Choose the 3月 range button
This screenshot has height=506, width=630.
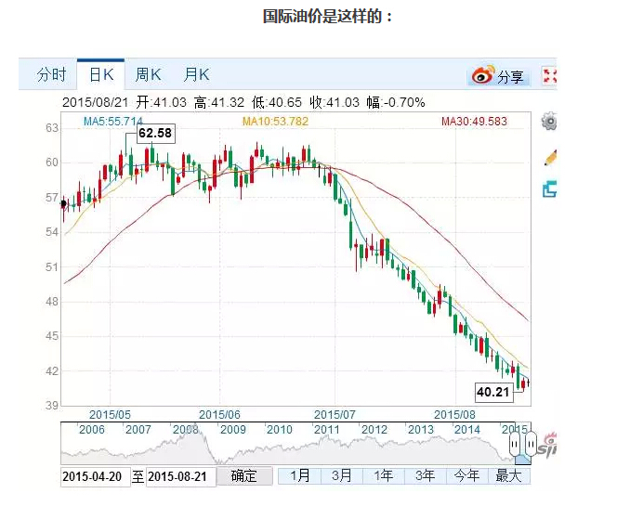[x=342, y=475]
